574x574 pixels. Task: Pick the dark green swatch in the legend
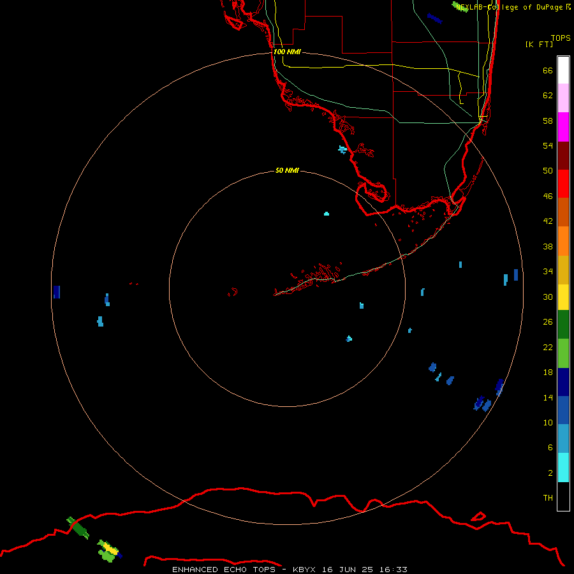(x=563, y=325)
